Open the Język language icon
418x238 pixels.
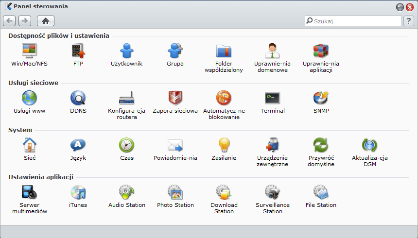pos(78,145)
